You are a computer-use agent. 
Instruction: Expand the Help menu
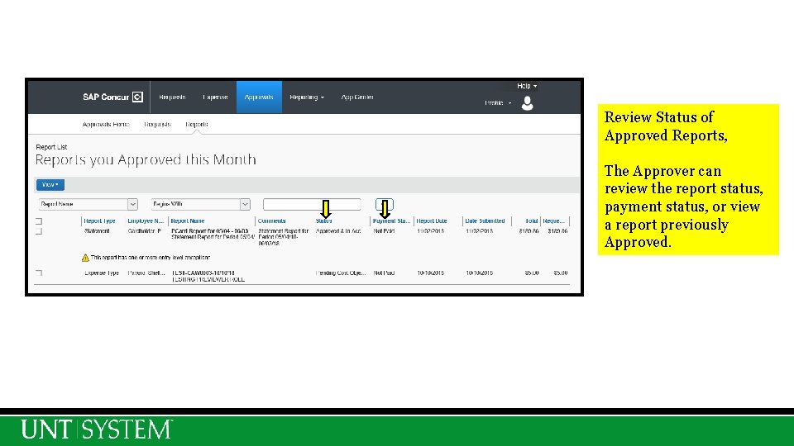click(x=527, y=86)
